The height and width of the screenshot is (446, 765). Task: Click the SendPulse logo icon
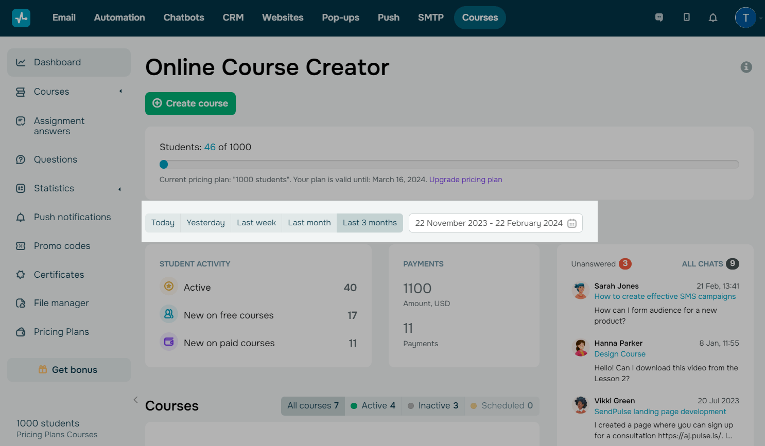pyautogui.click(x=21, y=18)
